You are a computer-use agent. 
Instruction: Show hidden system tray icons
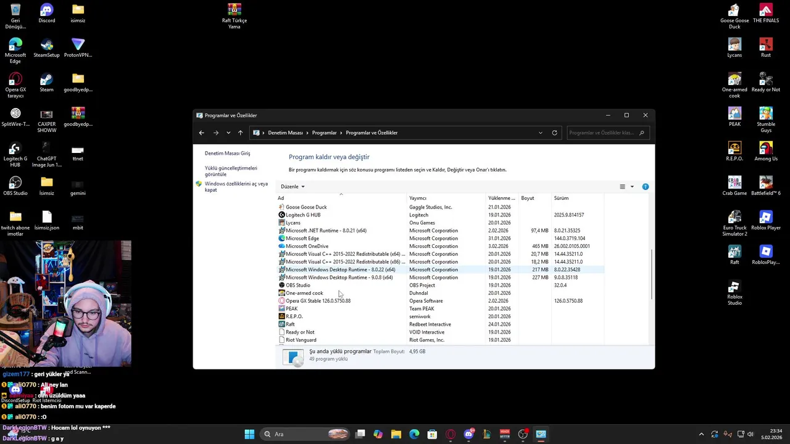point(701,434)
